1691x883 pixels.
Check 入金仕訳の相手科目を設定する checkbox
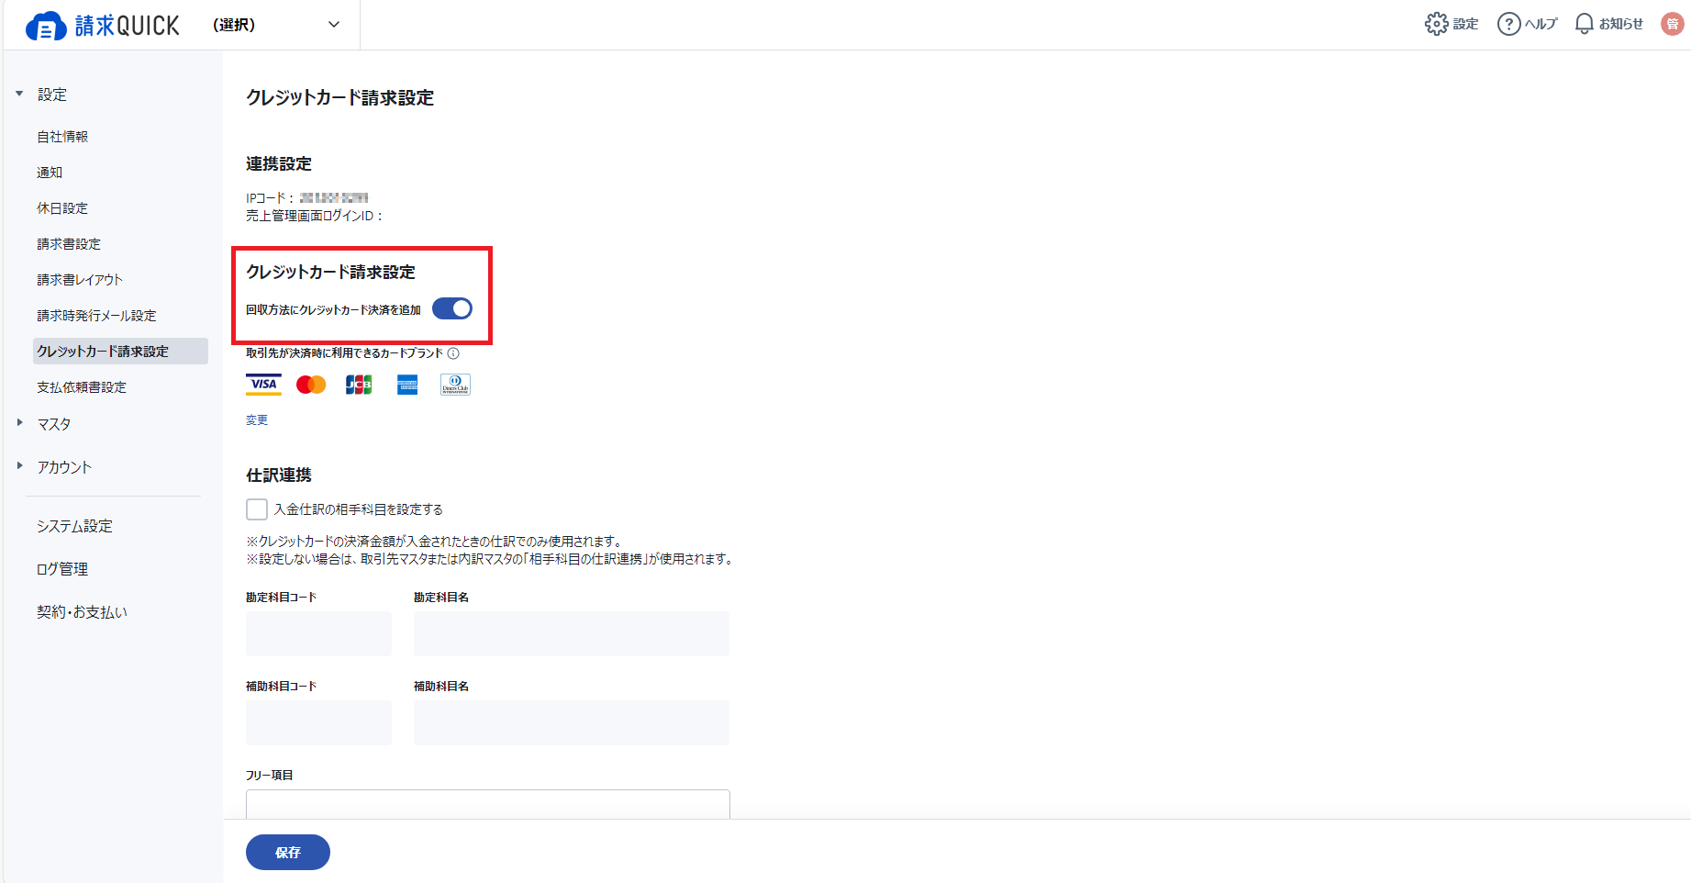(x=257, y=509)
